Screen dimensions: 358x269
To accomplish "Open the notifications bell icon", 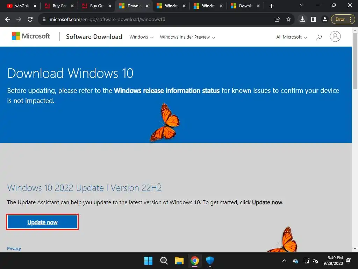I will coord(349,261).
